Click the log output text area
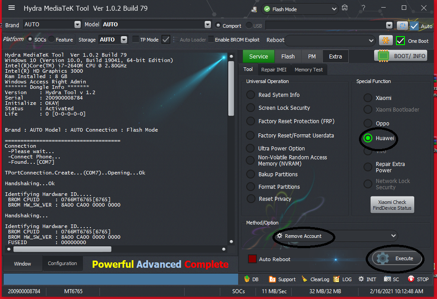Viewport: 437px width, 299px height. 115,148
